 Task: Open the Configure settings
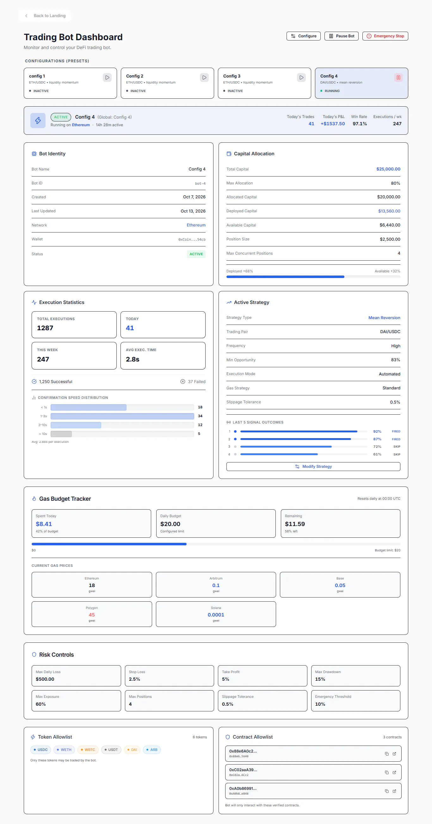pos(304,36)
